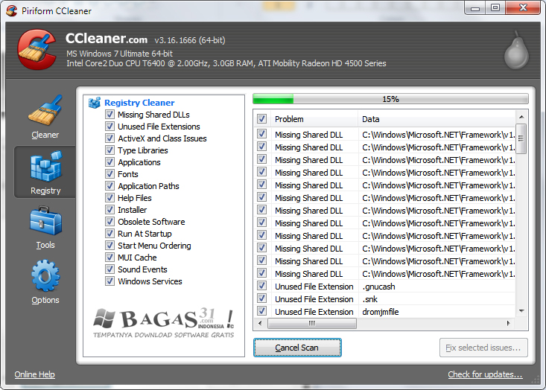Click the vertical scrollbar thumb in results
This screenshot has height=390, width=546.
tap(521, 138)
